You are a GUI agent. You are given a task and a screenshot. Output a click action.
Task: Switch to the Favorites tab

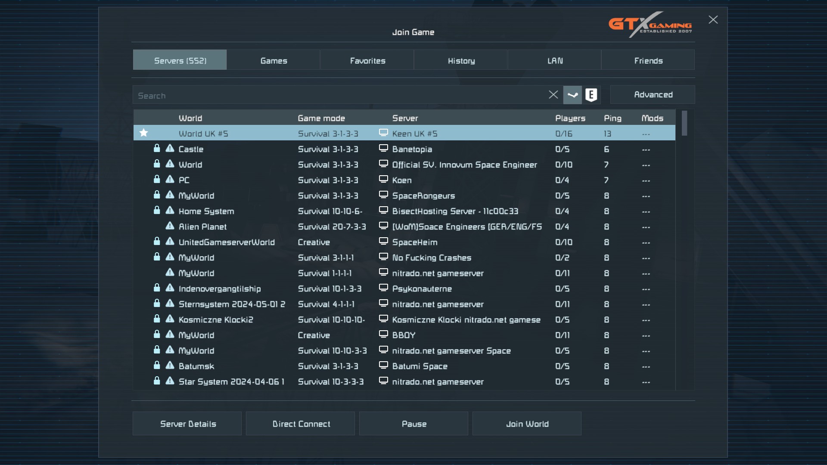367,60
